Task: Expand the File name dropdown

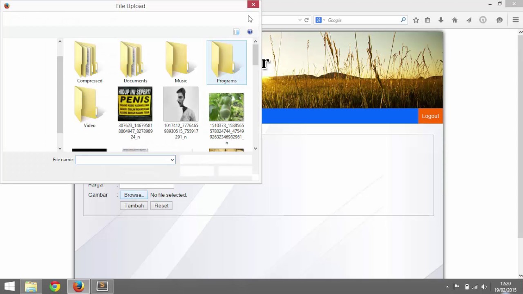Action: (x=172, y=160)
